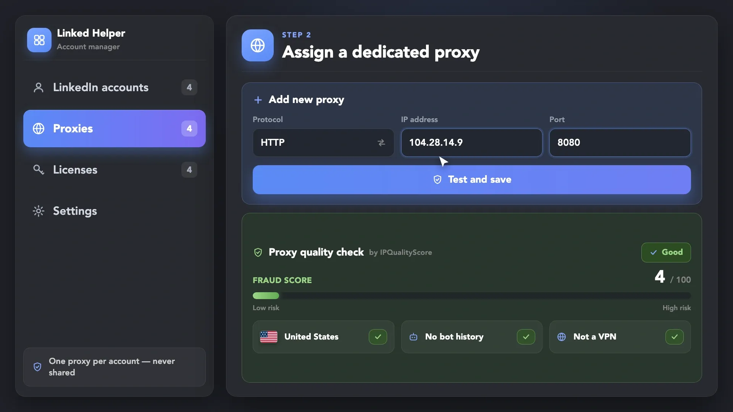Click the Add new proxy heading
Screen dimensions: 733x412
(x=307, y=100)
